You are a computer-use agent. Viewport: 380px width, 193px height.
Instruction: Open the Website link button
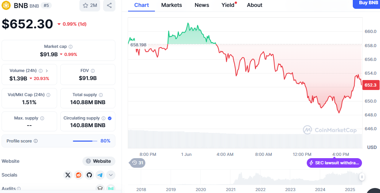pos(99,161)
